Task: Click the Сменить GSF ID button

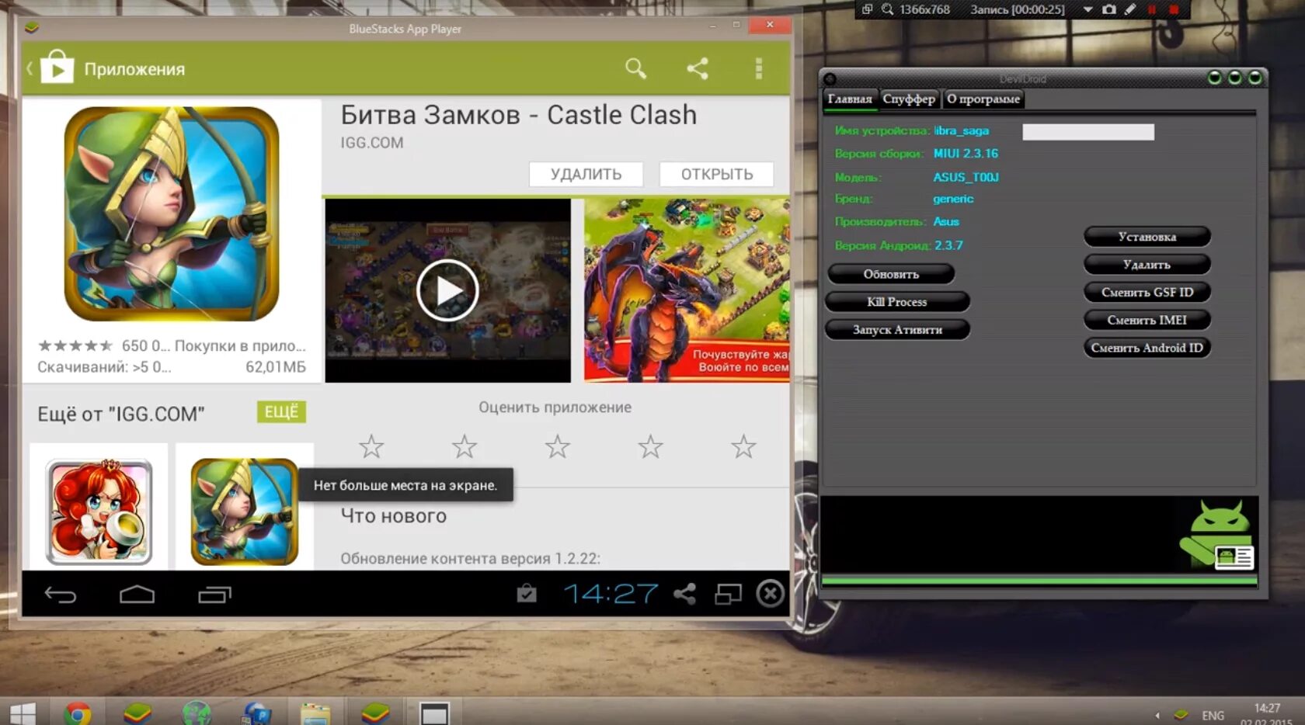Action: click(1147, 293)
